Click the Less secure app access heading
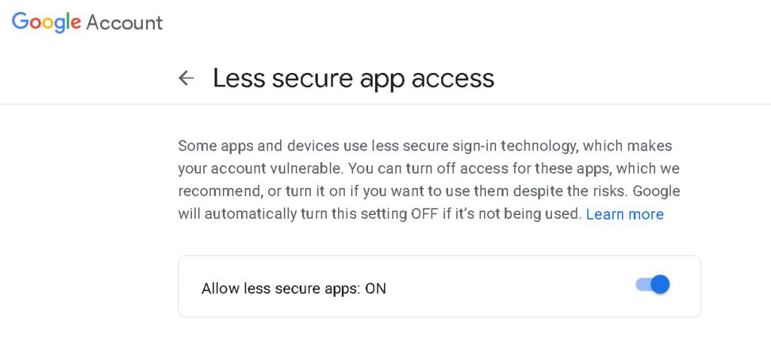The width and height of the screenshot is (771, 342). (354, 78)
